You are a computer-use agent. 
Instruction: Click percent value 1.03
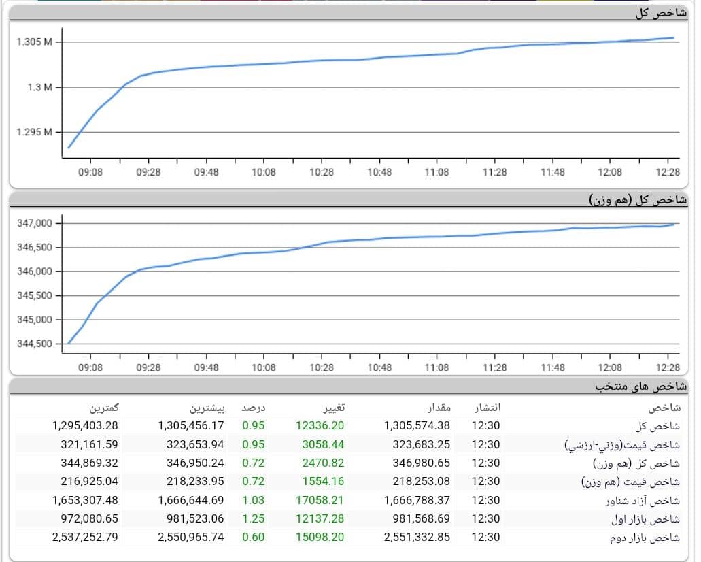coord(254,500)
